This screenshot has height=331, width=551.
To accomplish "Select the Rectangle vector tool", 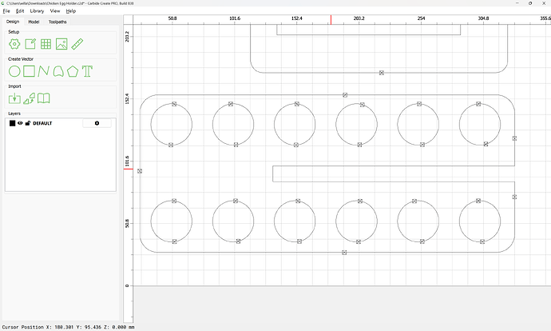I will 29,71.
